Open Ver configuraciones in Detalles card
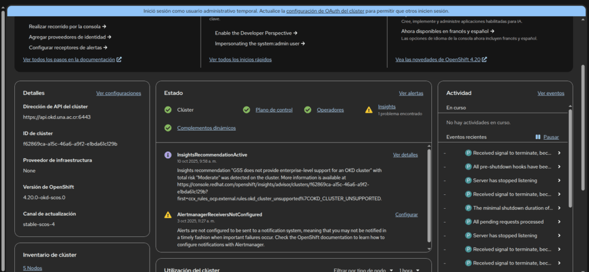This screenshot has height=272, width=589. (x=118, y=93)
